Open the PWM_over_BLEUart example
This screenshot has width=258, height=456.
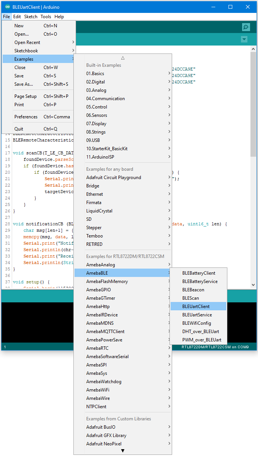[x=202, y=340]
